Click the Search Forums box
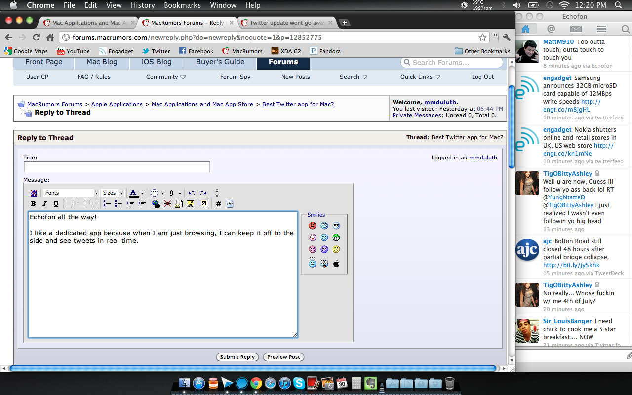This screenshot has width=632, height=395. coord(452,63)
